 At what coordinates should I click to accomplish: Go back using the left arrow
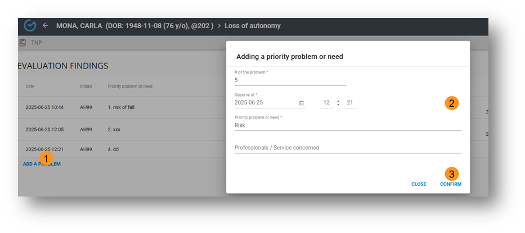[x=46, y=26]
